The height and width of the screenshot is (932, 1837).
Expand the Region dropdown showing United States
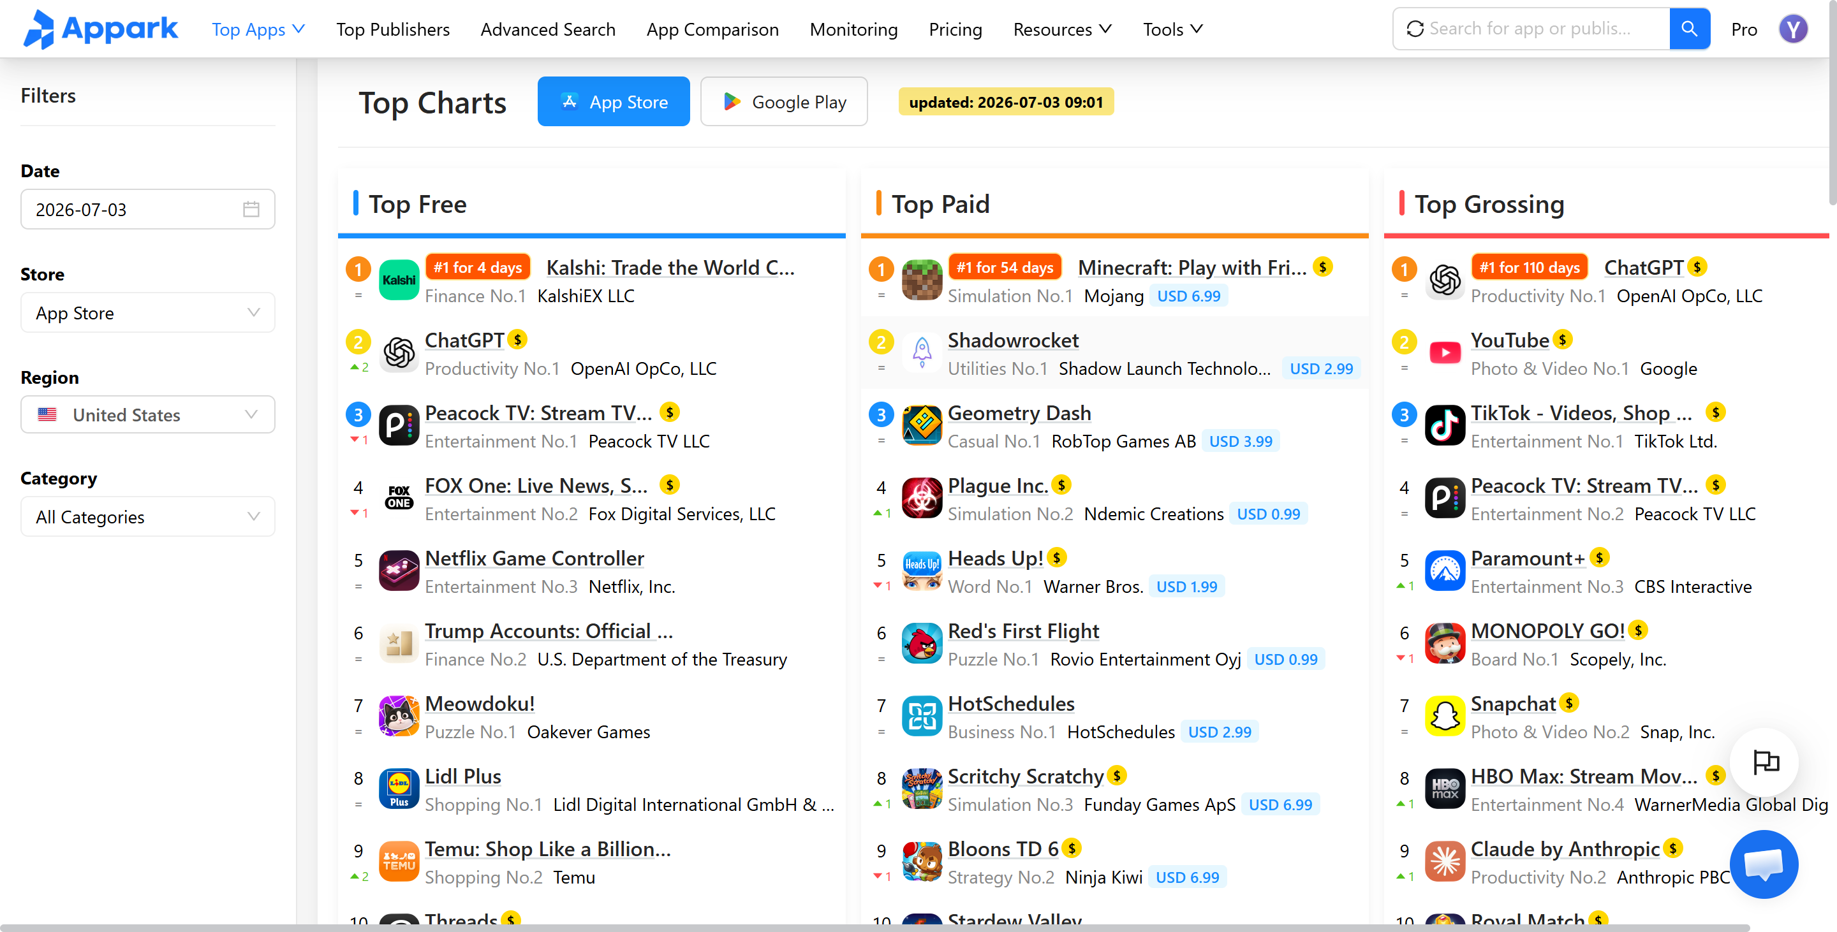pyautogui.click(x=147, y=415)
